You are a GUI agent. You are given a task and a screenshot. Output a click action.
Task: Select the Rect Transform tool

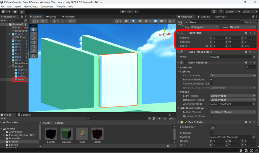(x=34, y=47)
